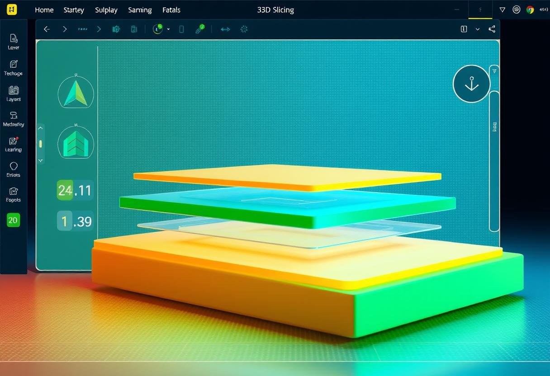Open the Chrome icon in system tray

[x=530, y=10]
